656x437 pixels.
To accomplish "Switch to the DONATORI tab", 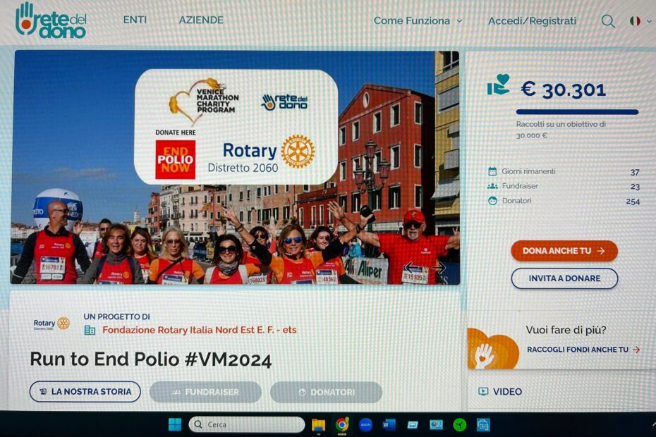I will (x=326, y=393).
